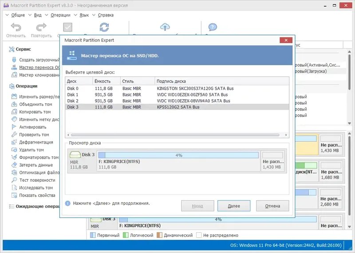Viewport: 355px width, 253px height.
Task: Click Дефрагментация in operations list
Action: click(36, 142)
